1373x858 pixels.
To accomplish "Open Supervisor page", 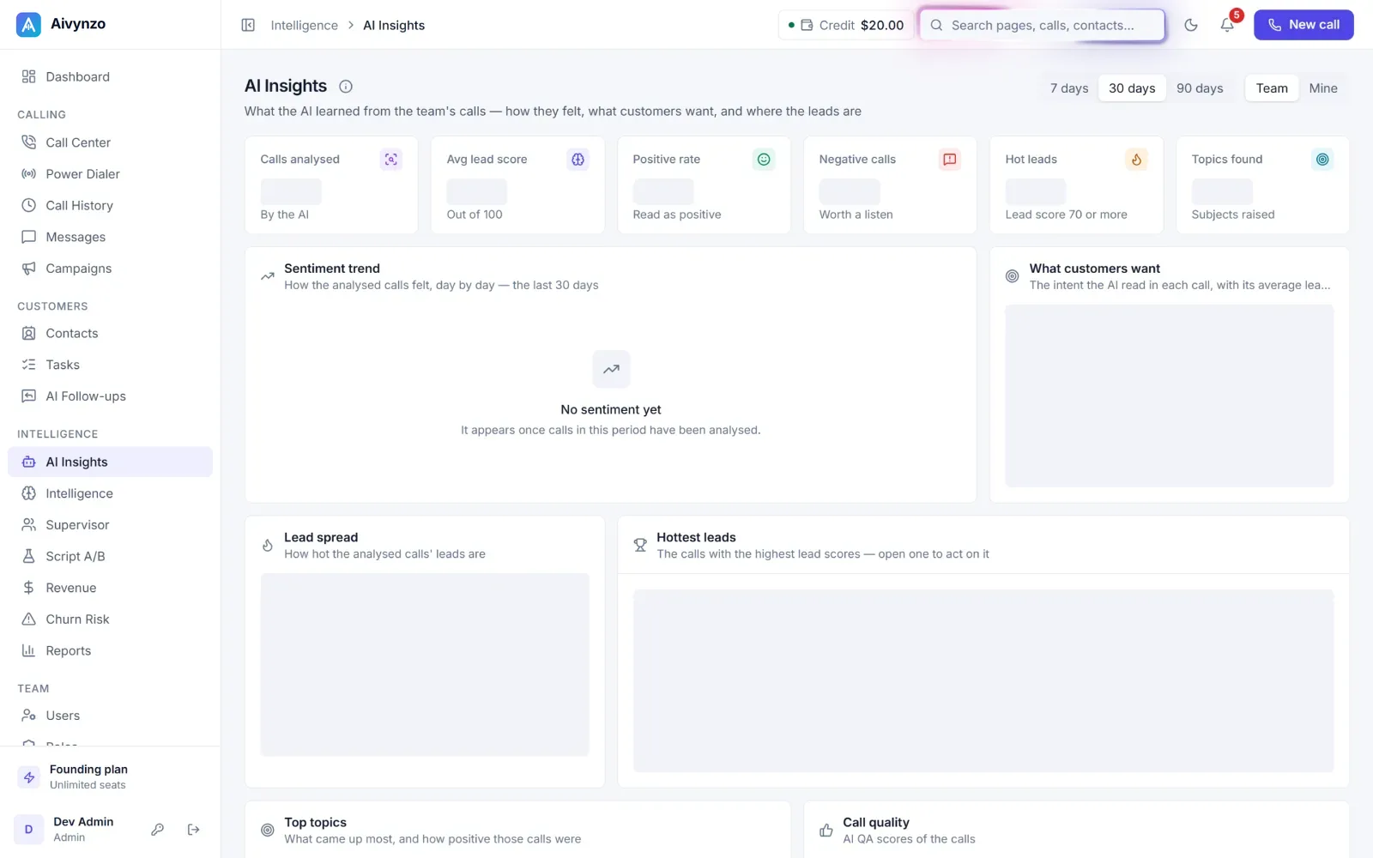I will click(110, 525).
